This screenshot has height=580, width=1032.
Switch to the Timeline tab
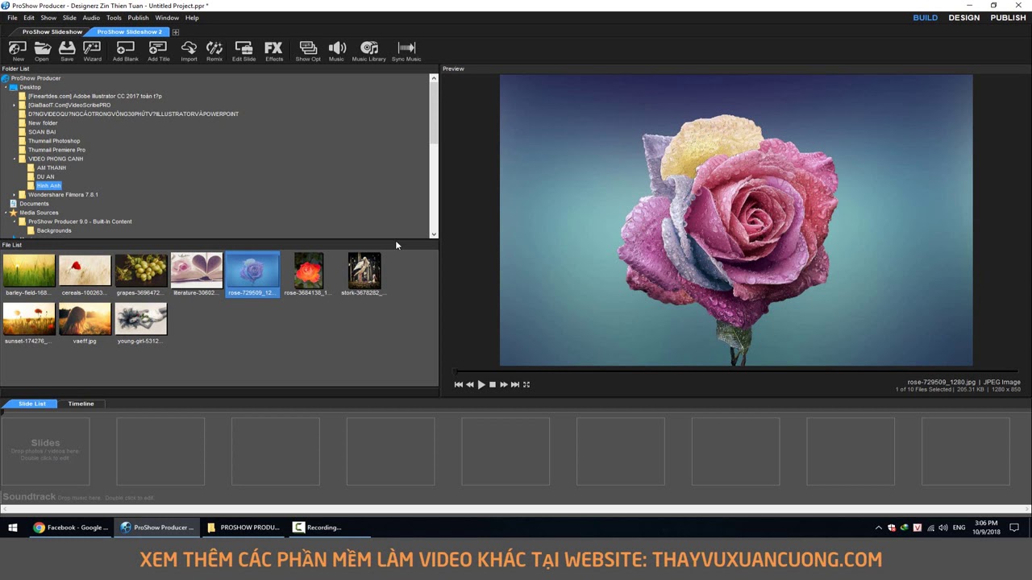pyautogui.click(x=81, y=404)
